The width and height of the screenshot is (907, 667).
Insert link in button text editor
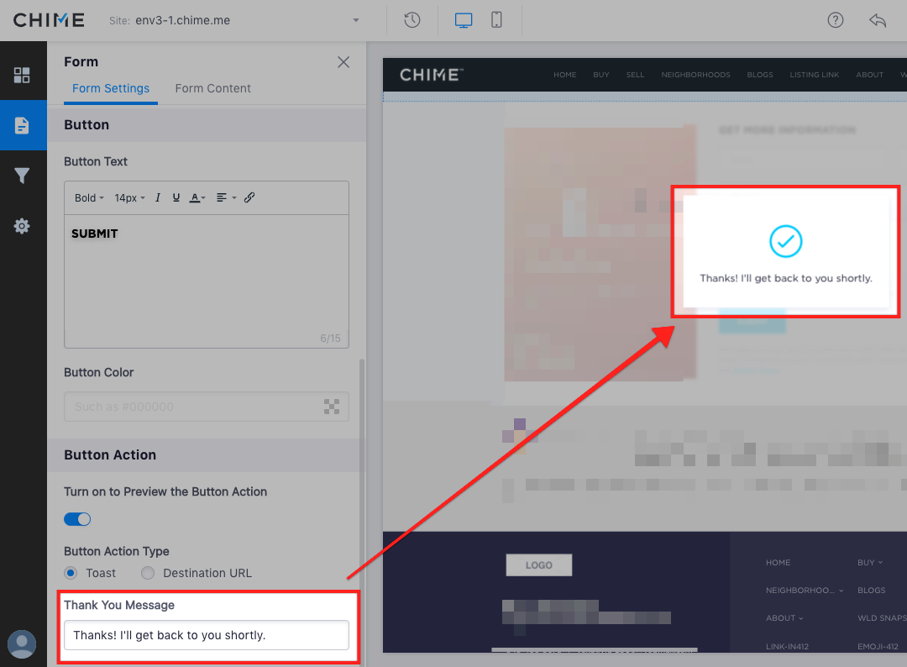[x=249, y=198]
